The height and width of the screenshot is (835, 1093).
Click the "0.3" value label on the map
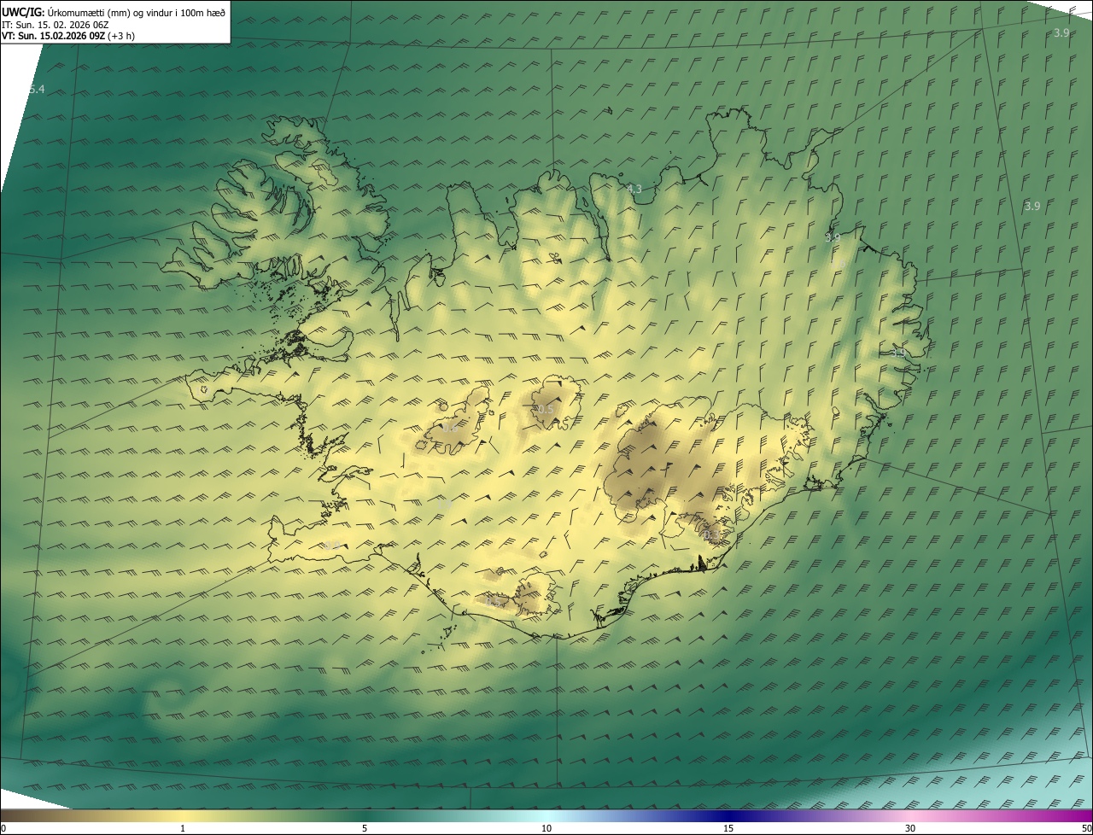pos(711,534)
